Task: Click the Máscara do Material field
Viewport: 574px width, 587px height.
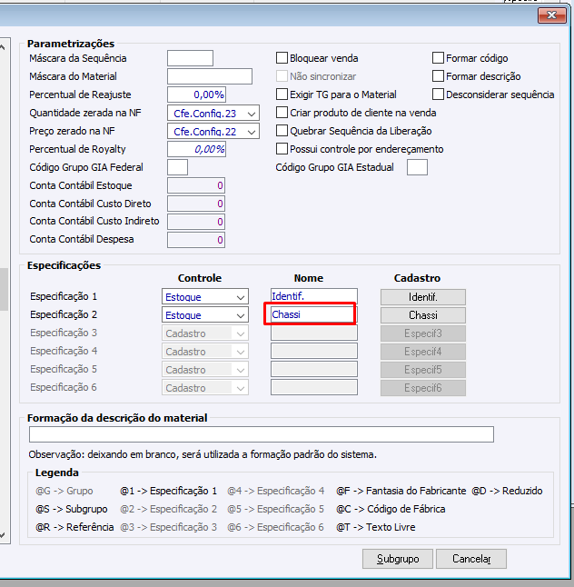Action: point(210,76)
